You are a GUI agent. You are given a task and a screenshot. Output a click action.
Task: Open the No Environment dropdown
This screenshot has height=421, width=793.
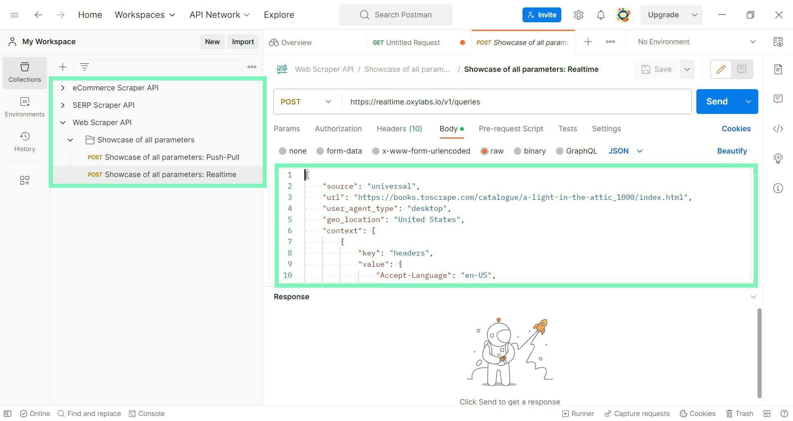coord(696,42)
